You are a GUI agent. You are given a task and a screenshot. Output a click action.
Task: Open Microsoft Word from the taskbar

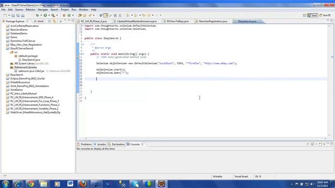[x=70, y=184]
